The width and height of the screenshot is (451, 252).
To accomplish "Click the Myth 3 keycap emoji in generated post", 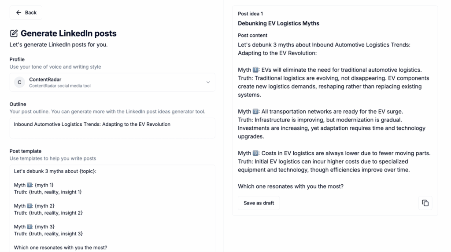I will pos(255,153).
